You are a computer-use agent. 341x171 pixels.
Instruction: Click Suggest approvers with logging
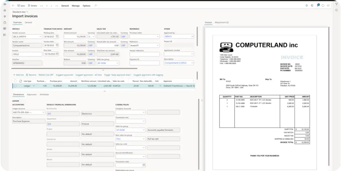click(x=148, y=75)
